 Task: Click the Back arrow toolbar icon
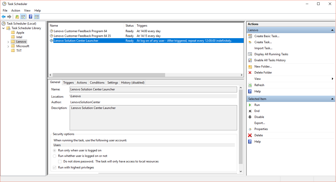(4, 17)
